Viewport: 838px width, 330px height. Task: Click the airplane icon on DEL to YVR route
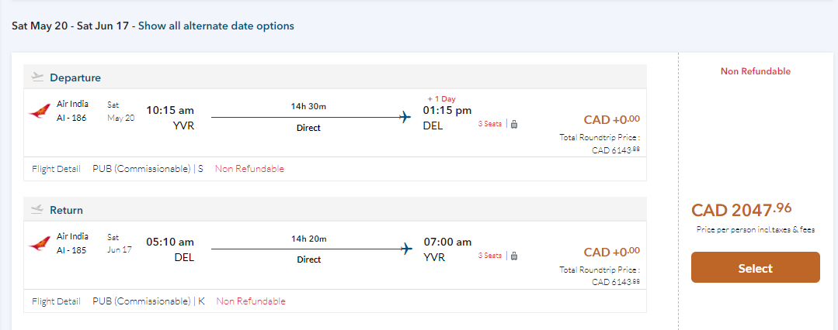tap(405, 249)
